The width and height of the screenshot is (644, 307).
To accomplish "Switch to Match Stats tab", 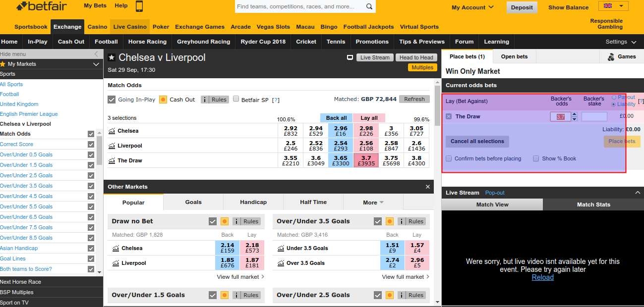I will [593, 205].
